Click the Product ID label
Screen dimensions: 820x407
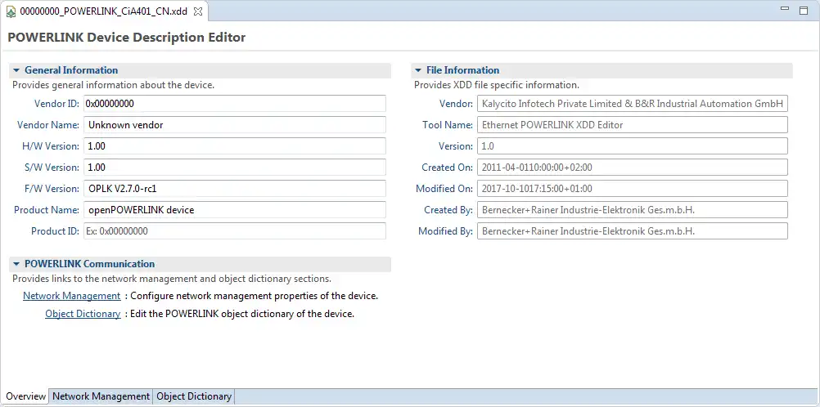click(x=55, y=231)
